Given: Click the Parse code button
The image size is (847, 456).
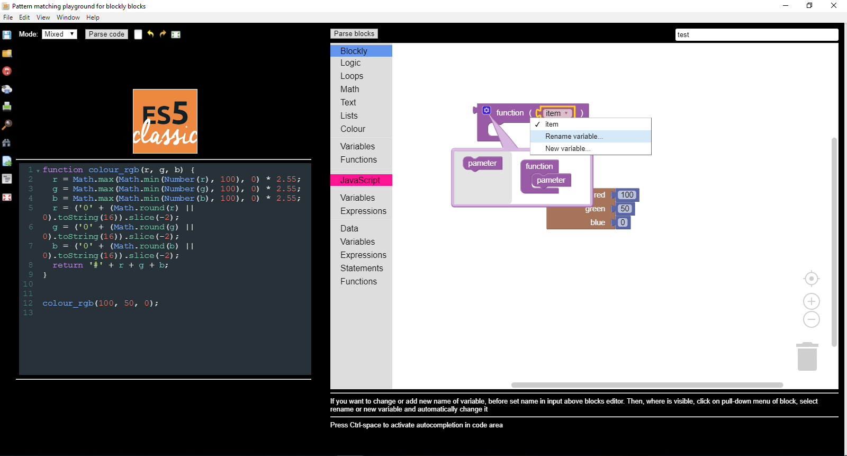Looking at the screenshot, I should pos(106,34).
